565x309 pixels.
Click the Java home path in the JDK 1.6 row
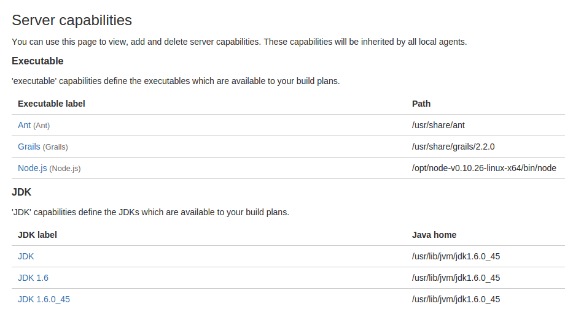point(456,278)
